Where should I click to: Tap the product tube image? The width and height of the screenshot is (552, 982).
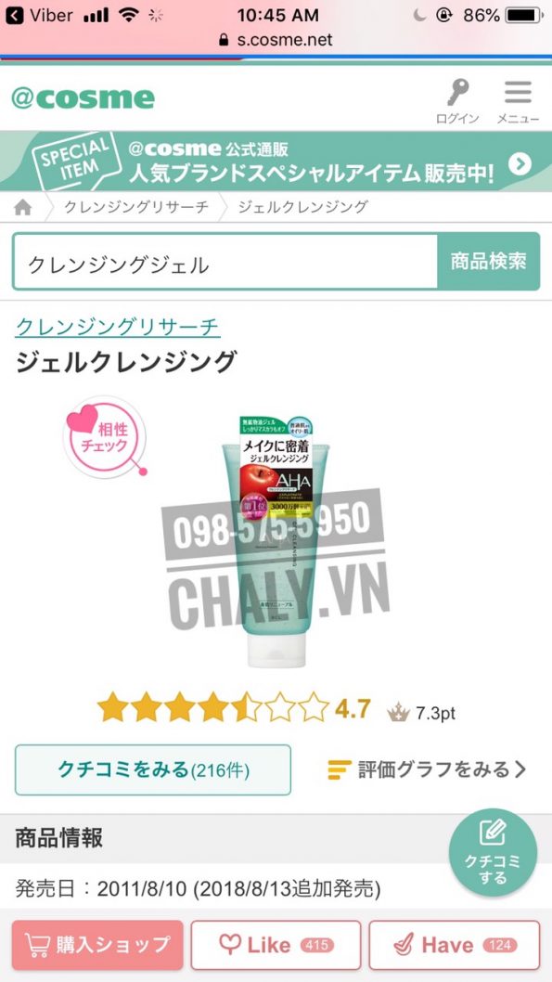(276, 542)
